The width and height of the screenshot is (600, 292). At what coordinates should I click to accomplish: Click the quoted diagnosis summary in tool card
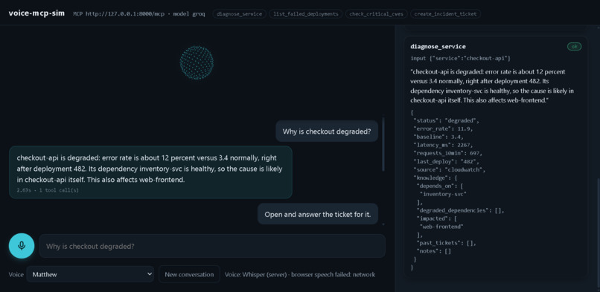[x=493, y=86]
